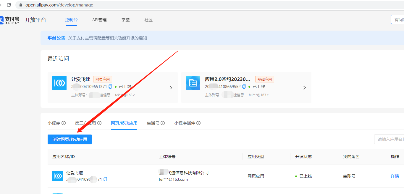The image size is (404, 194).
Task: Click 应用2.0签约20230... card title
Action: (228, 79)
